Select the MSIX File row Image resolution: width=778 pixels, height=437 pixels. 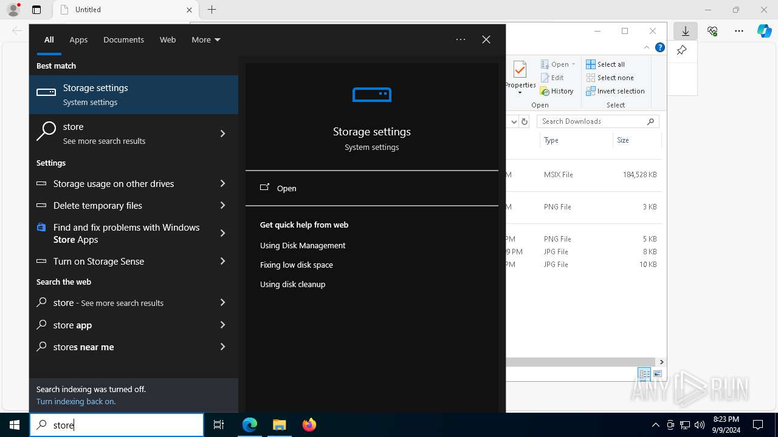coord(583,175)
